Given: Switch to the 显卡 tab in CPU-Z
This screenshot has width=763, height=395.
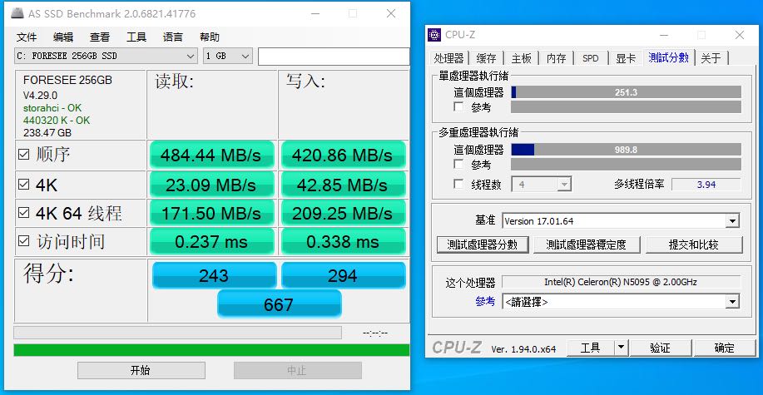Looking at the screenshot, I should coord(625,58).
